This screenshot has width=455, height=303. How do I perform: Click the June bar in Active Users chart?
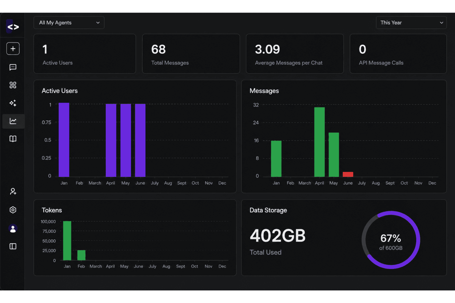(x=140, y=140)
